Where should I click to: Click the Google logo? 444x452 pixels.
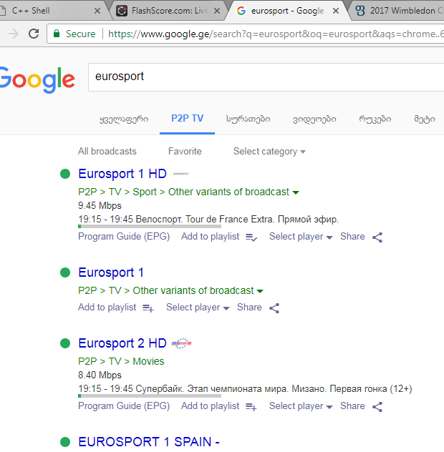tap(37, 79)
